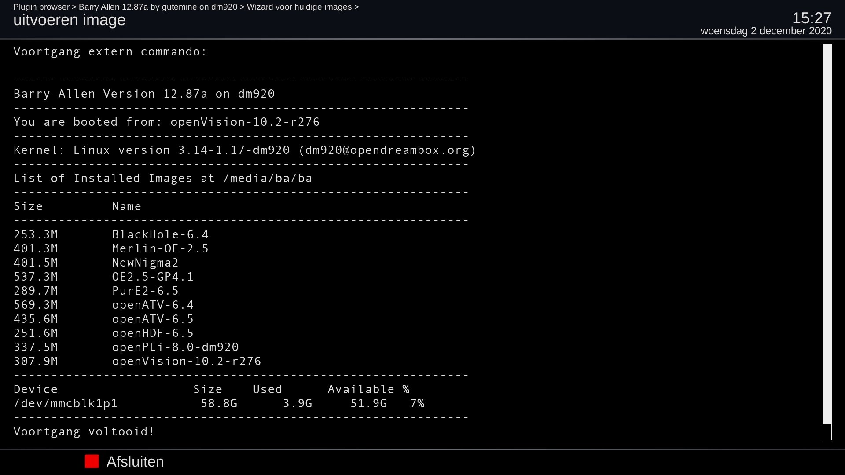The height and width of the screenshot is (475, 845).
Task: Click the BlackHole-6.4 entry
Action: [160, 234]
